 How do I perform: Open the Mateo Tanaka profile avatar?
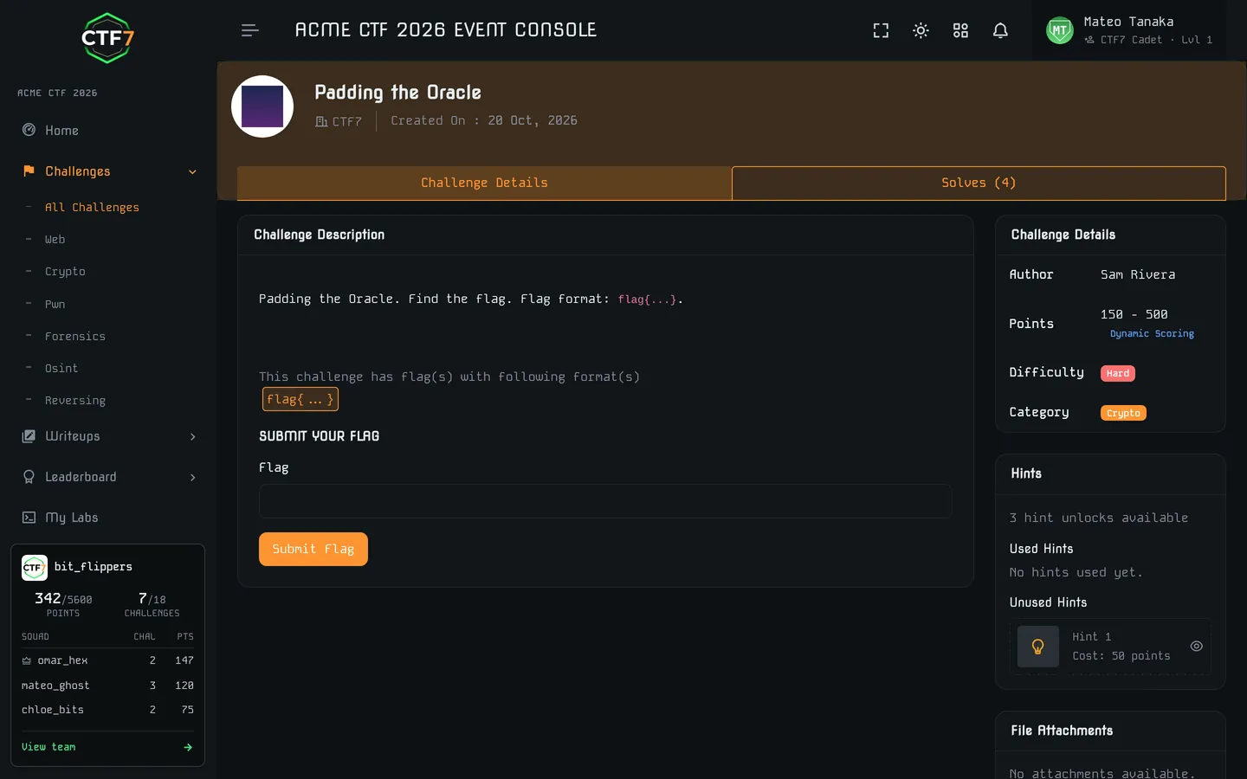[1060, 30]
